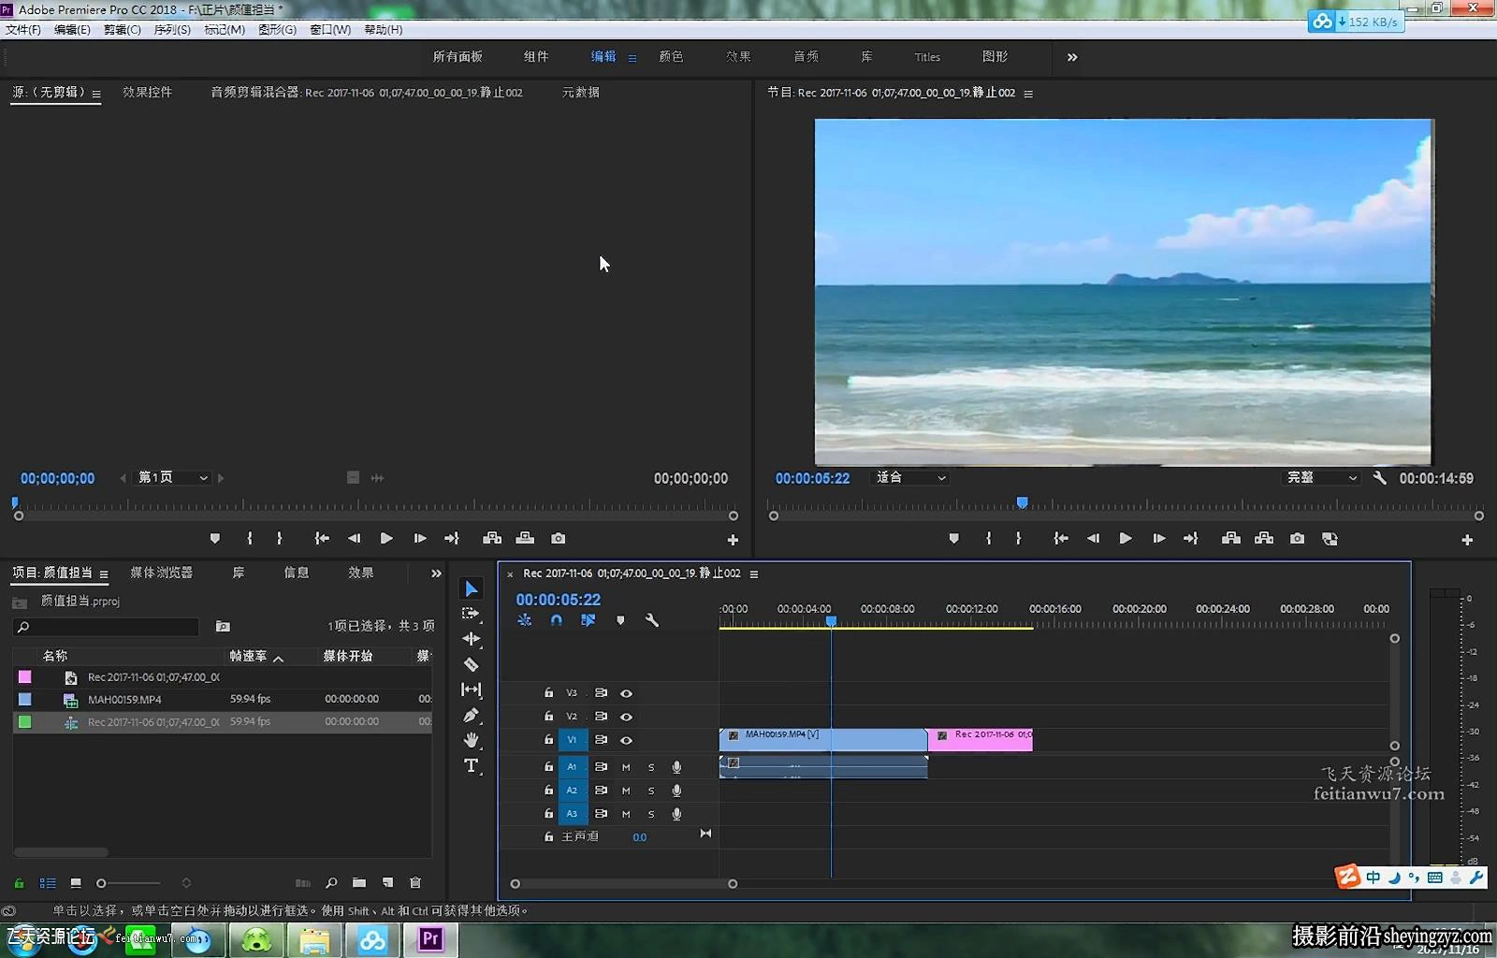1497x958 pixels.
Task: Select the Razor tool
Action: point(472,664)
